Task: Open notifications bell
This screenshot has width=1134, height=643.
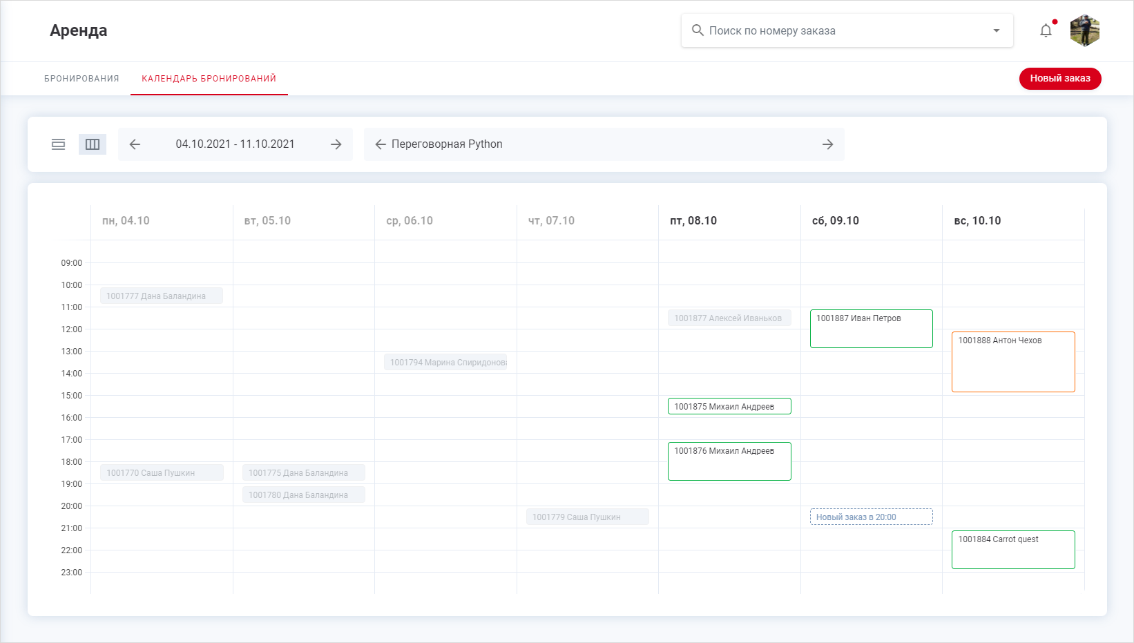Action: click(1046, 30)
